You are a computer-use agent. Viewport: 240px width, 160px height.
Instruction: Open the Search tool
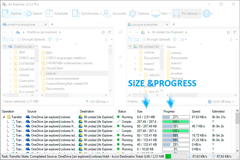(33, 13)
